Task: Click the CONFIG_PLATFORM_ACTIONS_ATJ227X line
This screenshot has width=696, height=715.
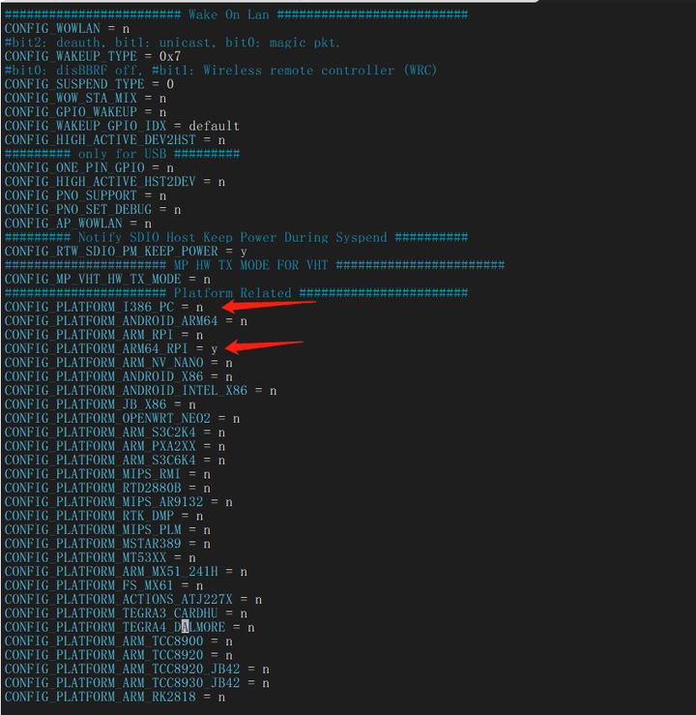Action: click(133, 599)
